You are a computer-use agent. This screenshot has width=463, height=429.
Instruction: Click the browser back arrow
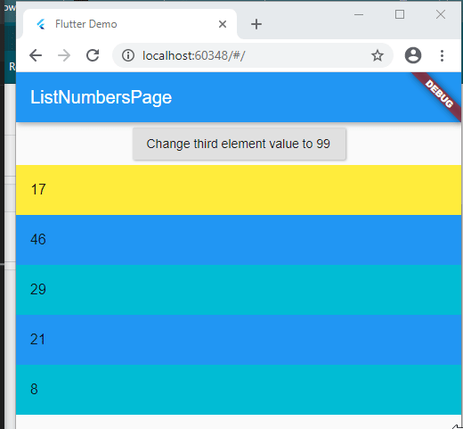pyautogui.click(x=36, y=55)
